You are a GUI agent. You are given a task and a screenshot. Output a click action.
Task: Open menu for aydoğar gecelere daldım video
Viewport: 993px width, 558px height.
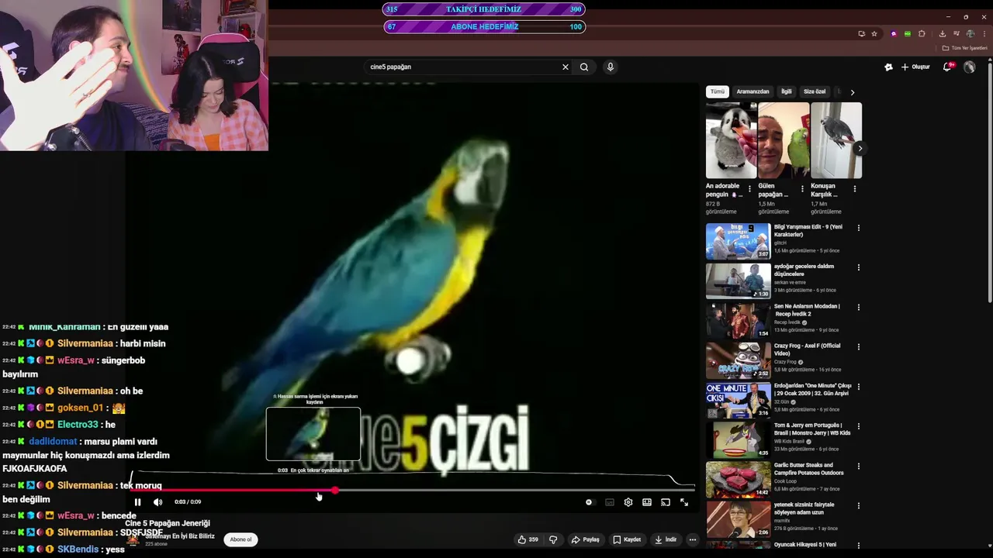(x=858, y=267)
